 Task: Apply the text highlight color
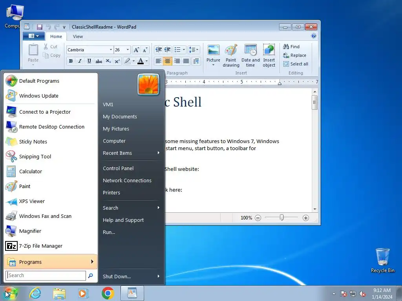click(128, 61)
